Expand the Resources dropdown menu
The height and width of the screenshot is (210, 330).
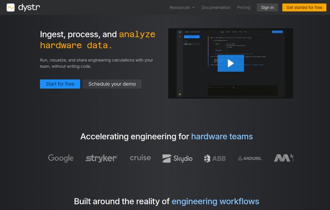click(180, 8)
